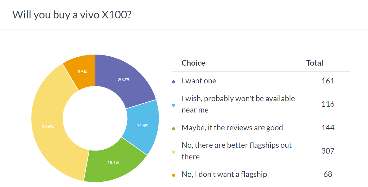Screen dimensions: 368x187
Task: Click the green legend dot beside 'Maybe'
Action: tap(174, 128)
